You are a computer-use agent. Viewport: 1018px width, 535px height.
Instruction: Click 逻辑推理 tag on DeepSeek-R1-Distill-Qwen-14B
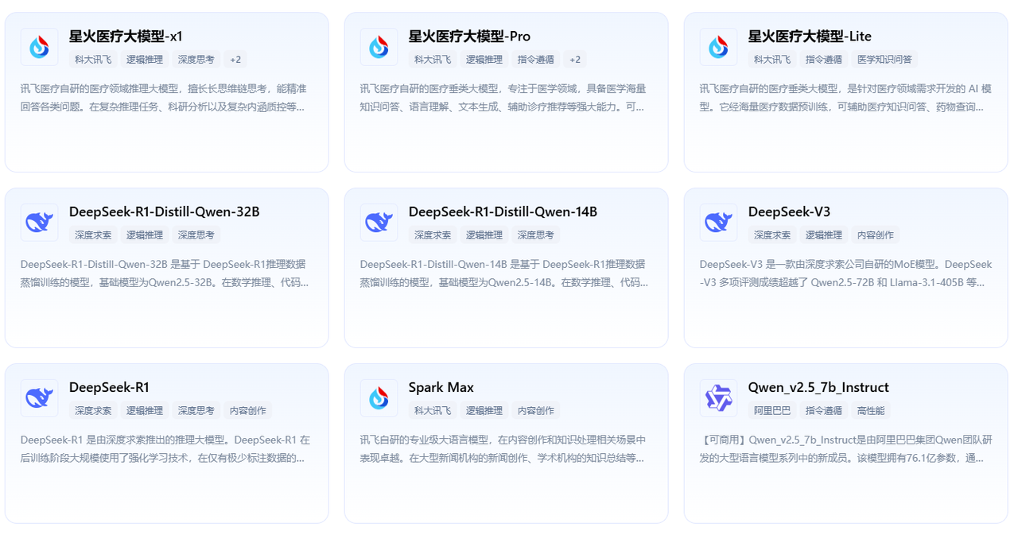(x=484, y=235)
